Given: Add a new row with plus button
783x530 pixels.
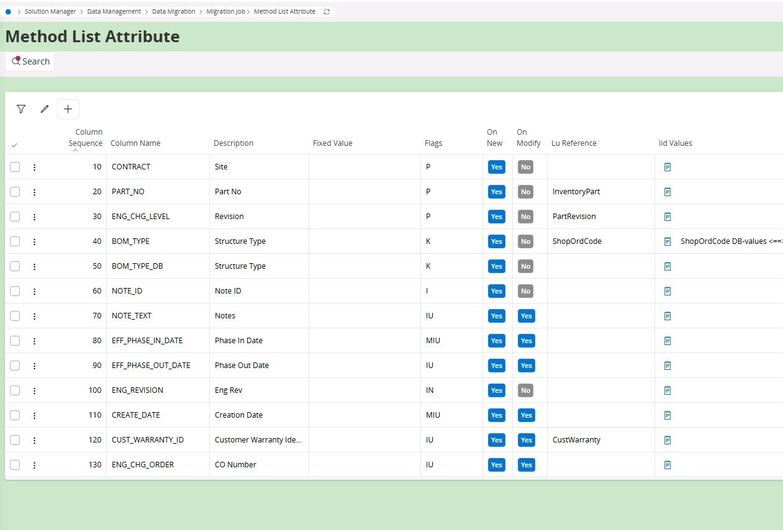Looking at the screenshot, I should pyautogui.click(x=68, y=109).
